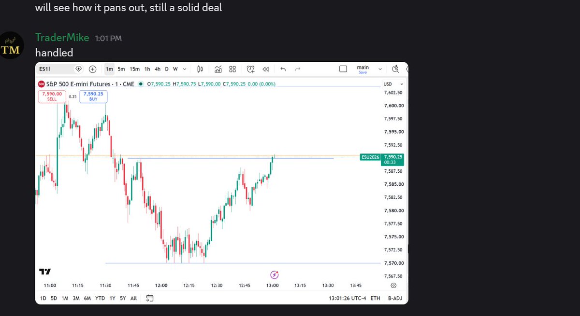Image resolution: width=580 pixels, height=316 pixels.
Task: Switch to the 5m timeframe
Action: tap(121, 69)
